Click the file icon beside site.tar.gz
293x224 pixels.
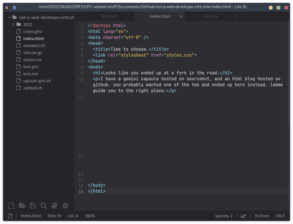[19, 53]
